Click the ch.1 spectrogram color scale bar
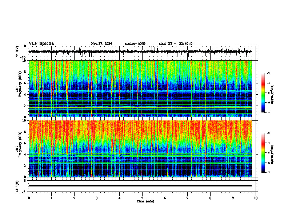Viewport: 288px width, 222px height. [x=263, y=93]
